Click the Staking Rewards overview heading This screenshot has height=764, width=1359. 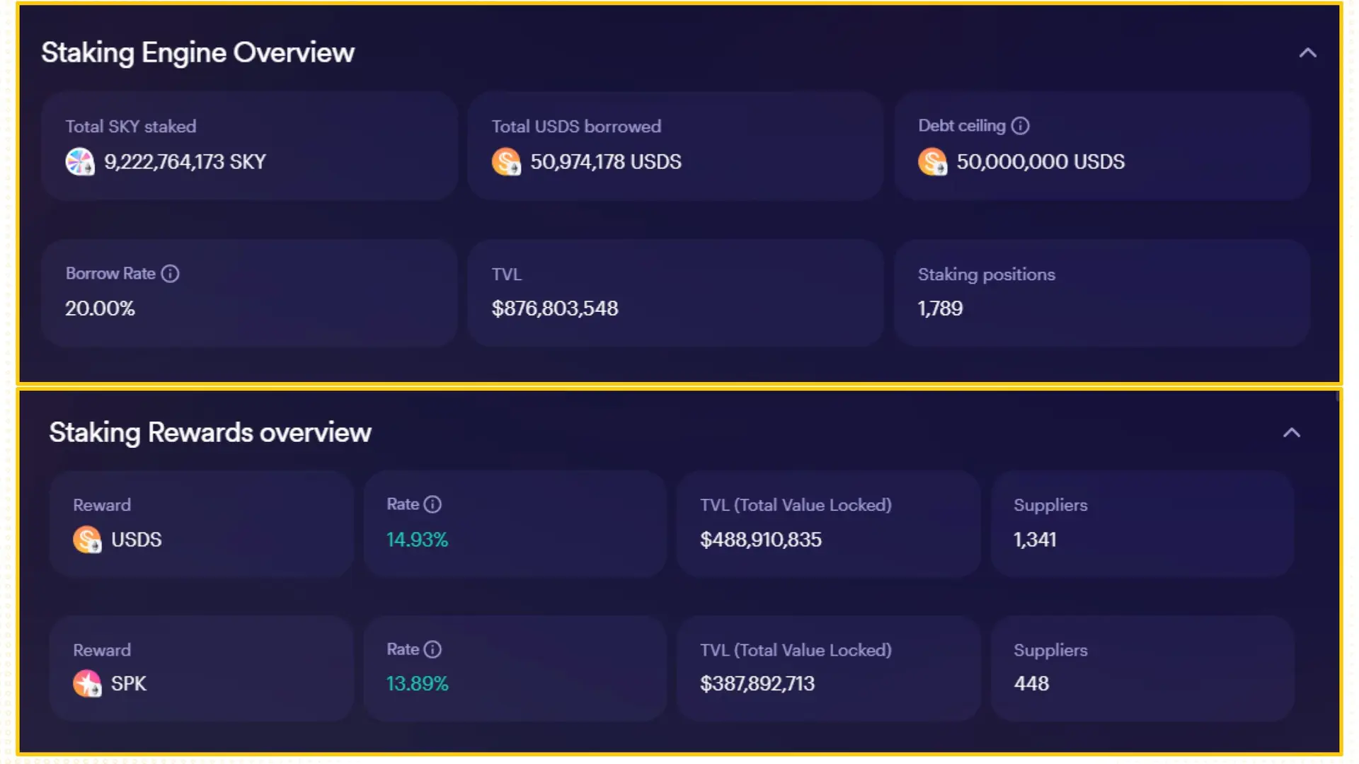[210, 433]
